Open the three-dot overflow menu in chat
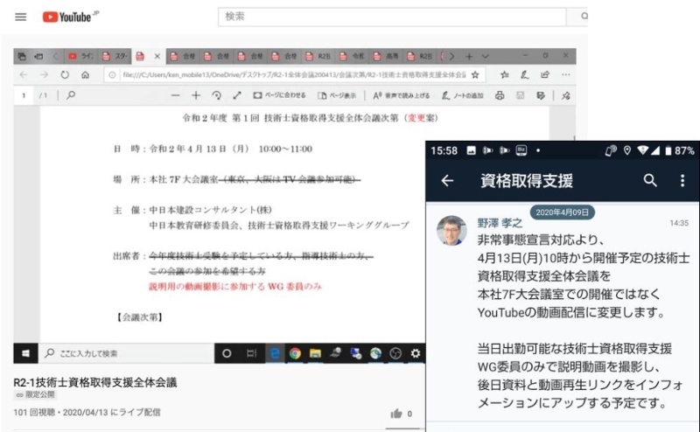This screenshot has width=700, height=432. [x=682, y=181]
